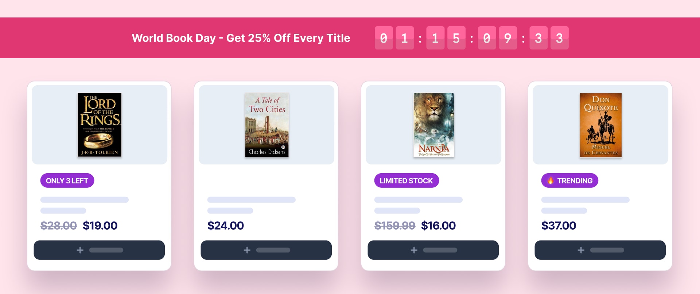Open the A Tale of Two Cities book cover

coord(266,125)
